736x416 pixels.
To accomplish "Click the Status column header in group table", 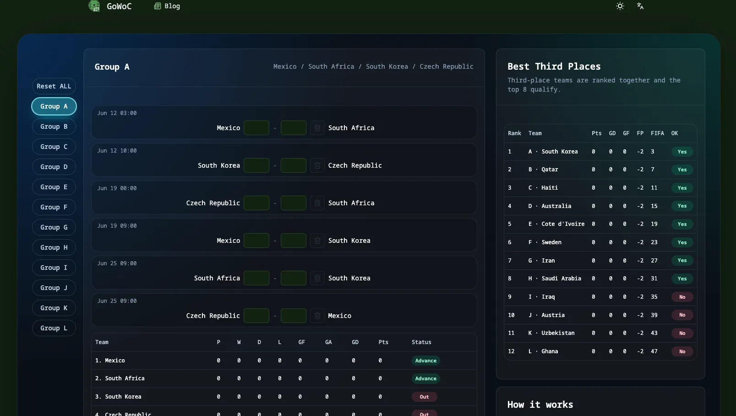I will pyautogui.click(x=421, y=342).
